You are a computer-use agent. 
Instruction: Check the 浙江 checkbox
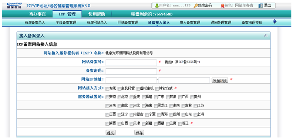pos(180,124)
